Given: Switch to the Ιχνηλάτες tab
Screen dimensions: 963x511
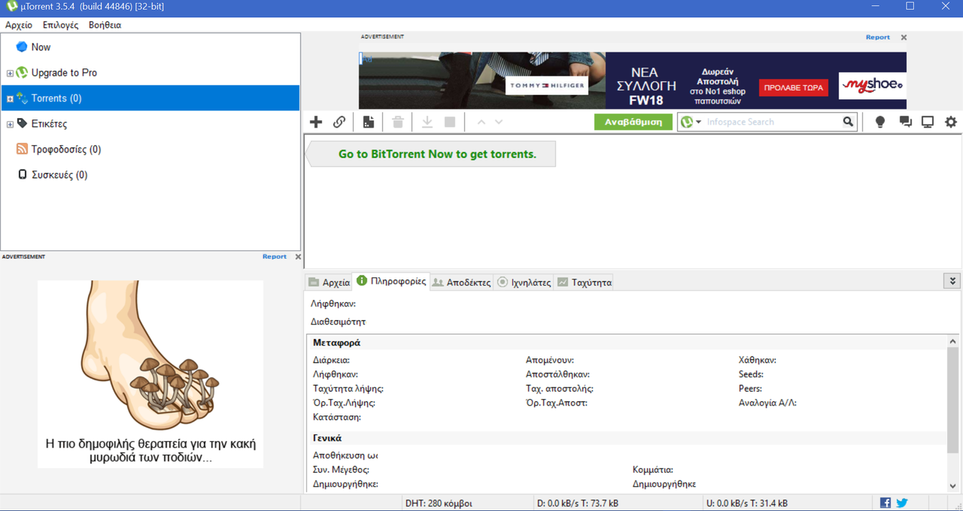Looking at the screenshot, I should (x=524, y=283).
